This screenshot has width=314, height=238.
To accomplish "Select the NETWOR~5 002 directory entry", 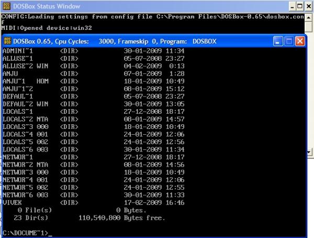I will tap(94, 188).
